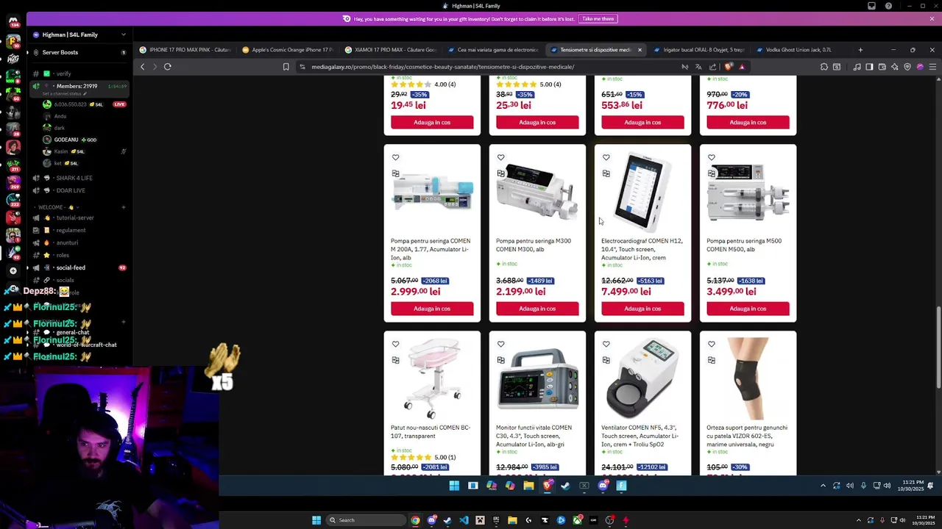Add COMEN M200A syringe pump to favorites

(395, 157)
